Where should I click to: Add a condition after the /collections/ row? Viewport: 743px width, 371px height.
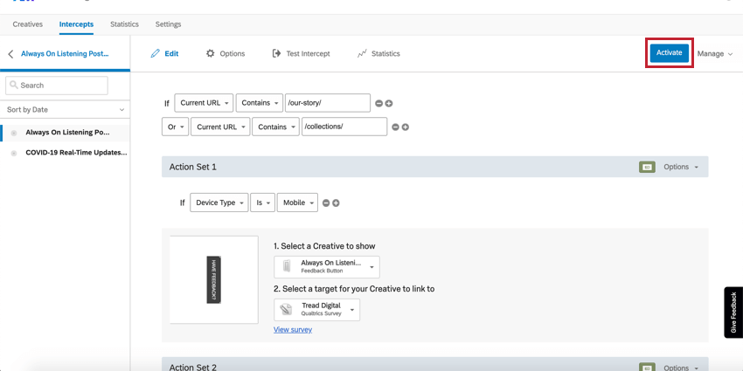pyautogui.click(x=406, y=127)
